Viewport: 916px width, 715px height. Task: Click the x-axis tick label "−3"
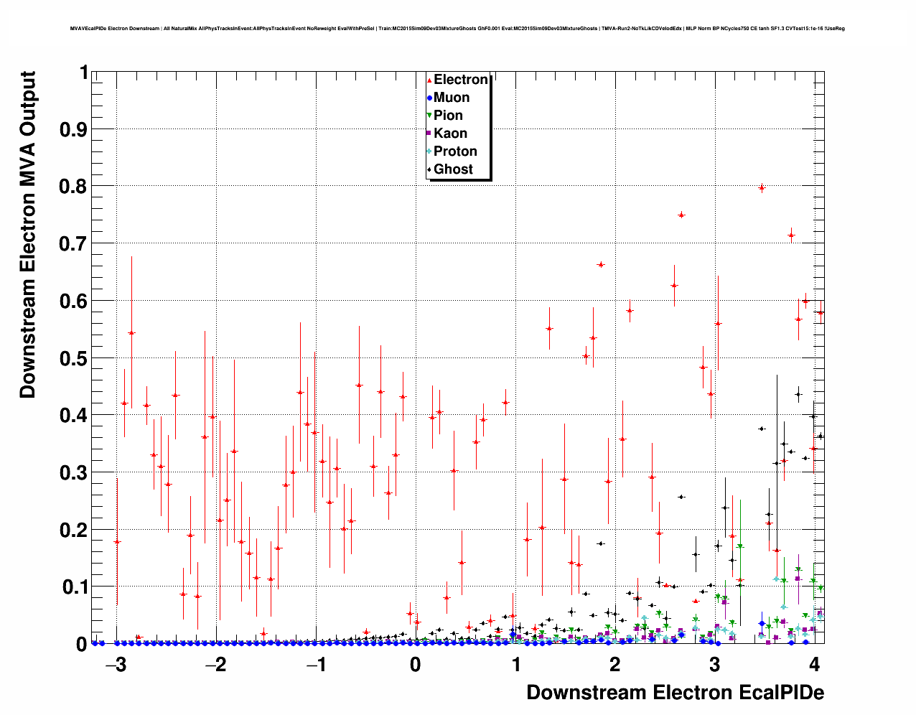116,665
